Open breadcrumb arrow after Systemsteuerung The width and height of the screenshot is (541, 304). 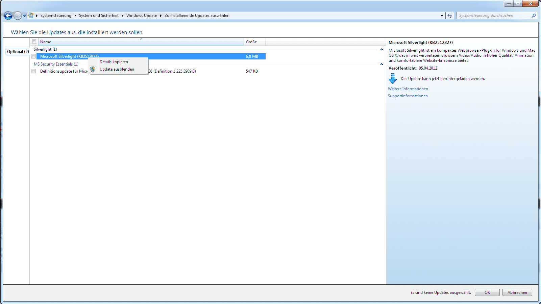pyautogui.click(x=75, y=16)
